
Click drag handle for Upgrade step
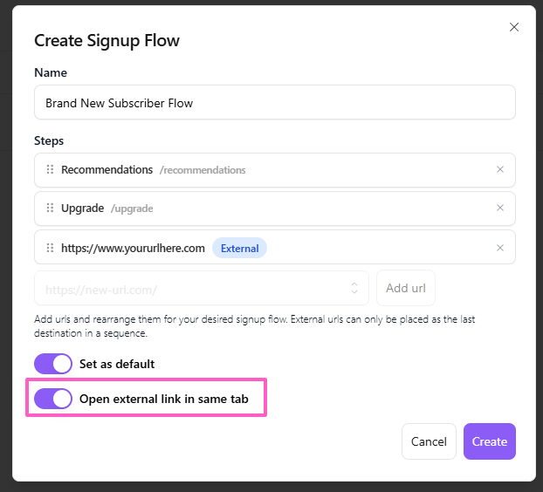[50, 208]
